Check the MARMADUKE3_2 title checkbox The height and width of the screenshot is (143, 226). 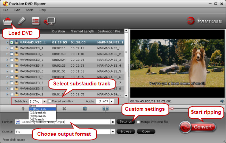pyautogui.click(x=12, y=54)
